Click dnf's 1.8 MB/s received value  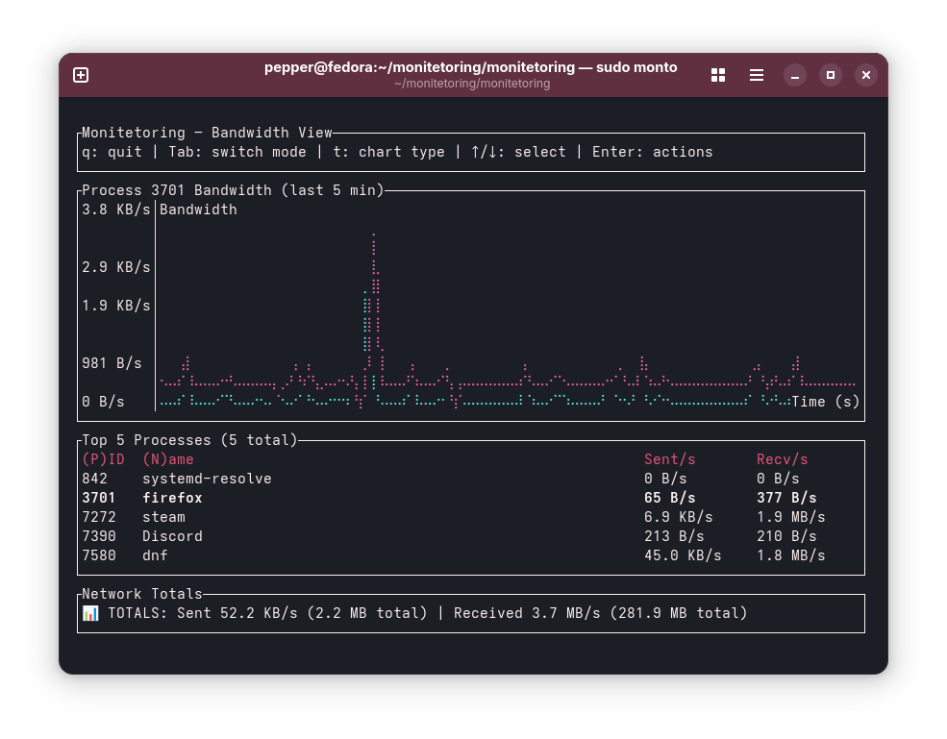click(790, 555)
